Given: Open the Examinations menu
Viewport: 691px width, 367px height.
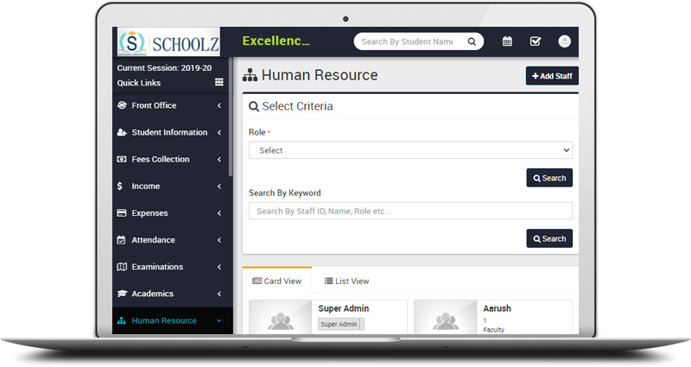Looking at the screenshot, I should point(172,267).
